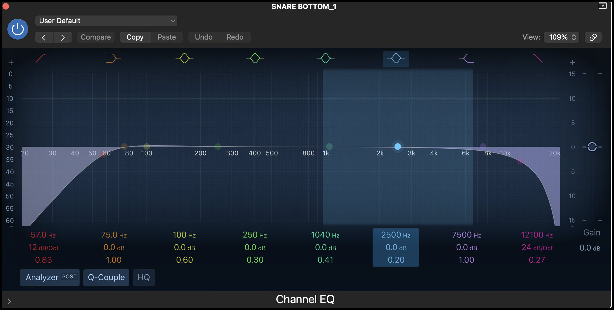Select the purple 7500 Hz node on curve

[483, 147]
